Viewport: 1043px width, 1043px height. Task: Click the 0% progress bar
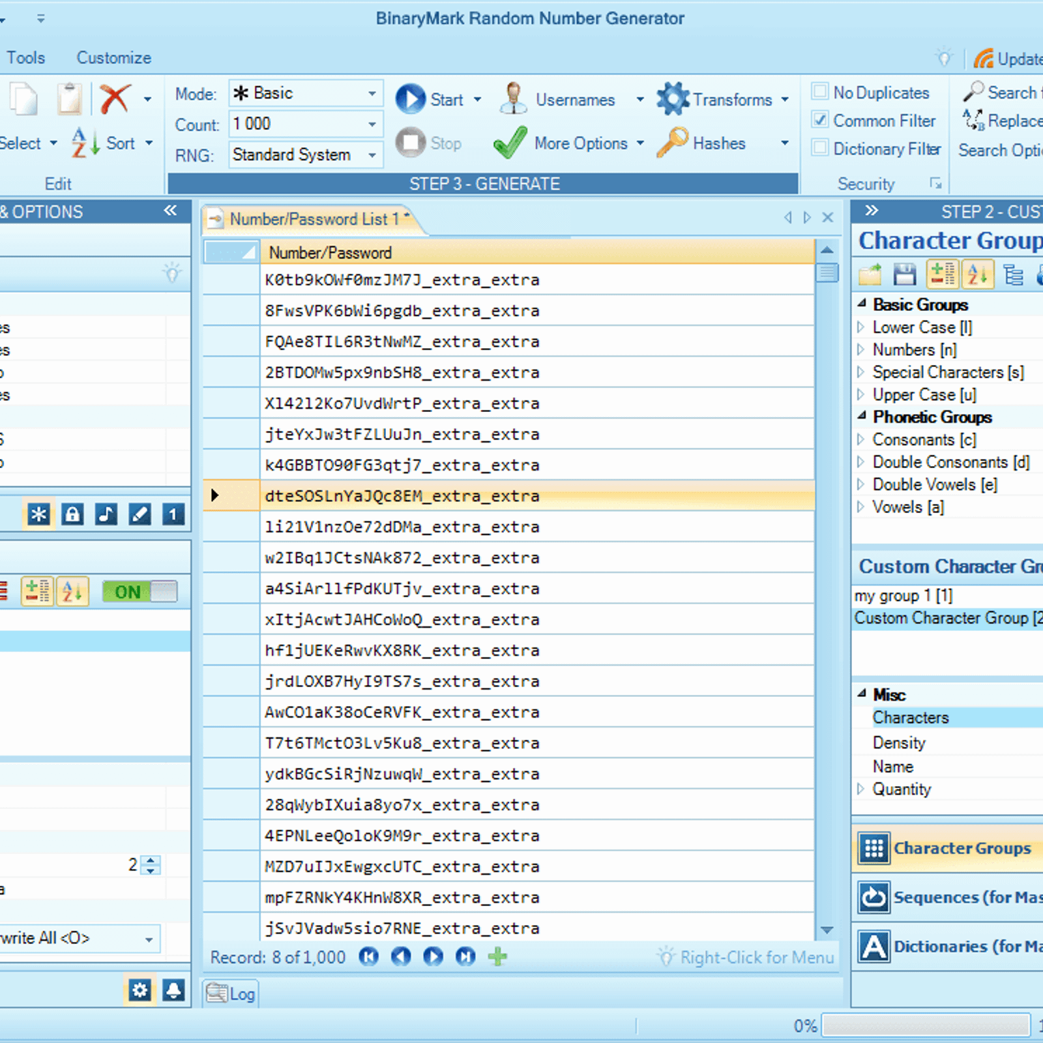(x=926, y=1025)
